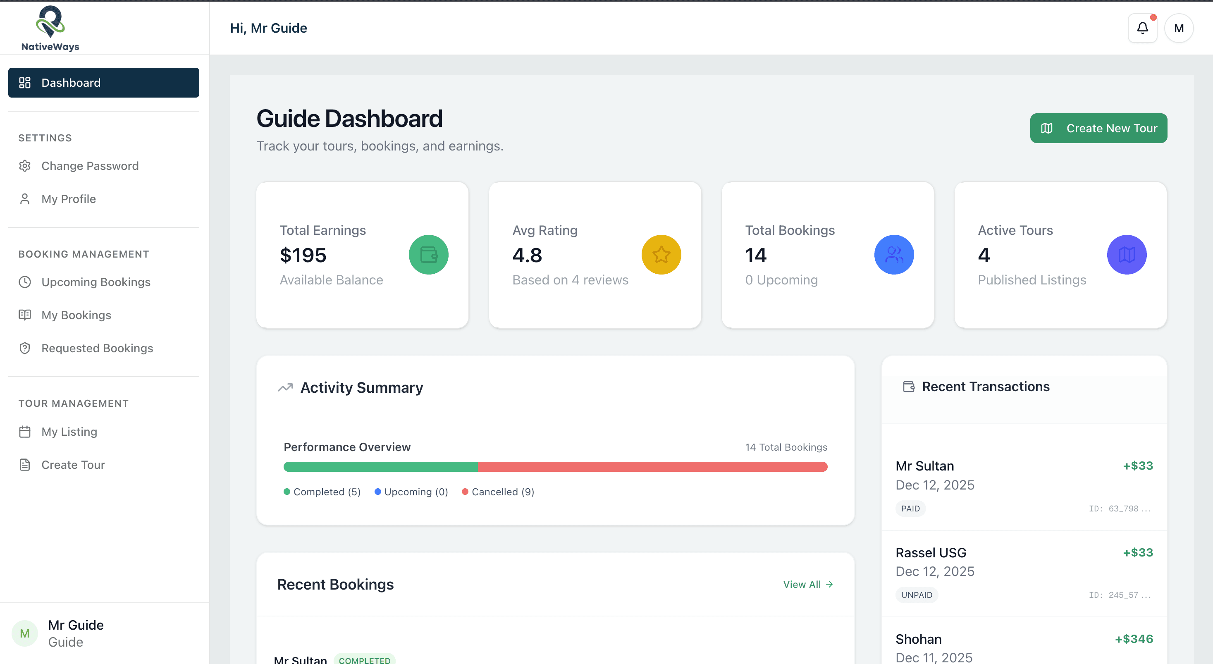Click the trend arrow icon beside Activity Summary
Image resolution: width=1213 pixels, height=664 pixels.
(285, 387)
